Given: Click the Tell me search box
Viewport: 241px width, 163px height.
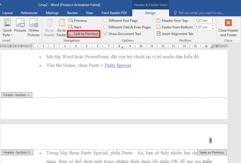Looking at the screenshot, I should click(201, 13).
